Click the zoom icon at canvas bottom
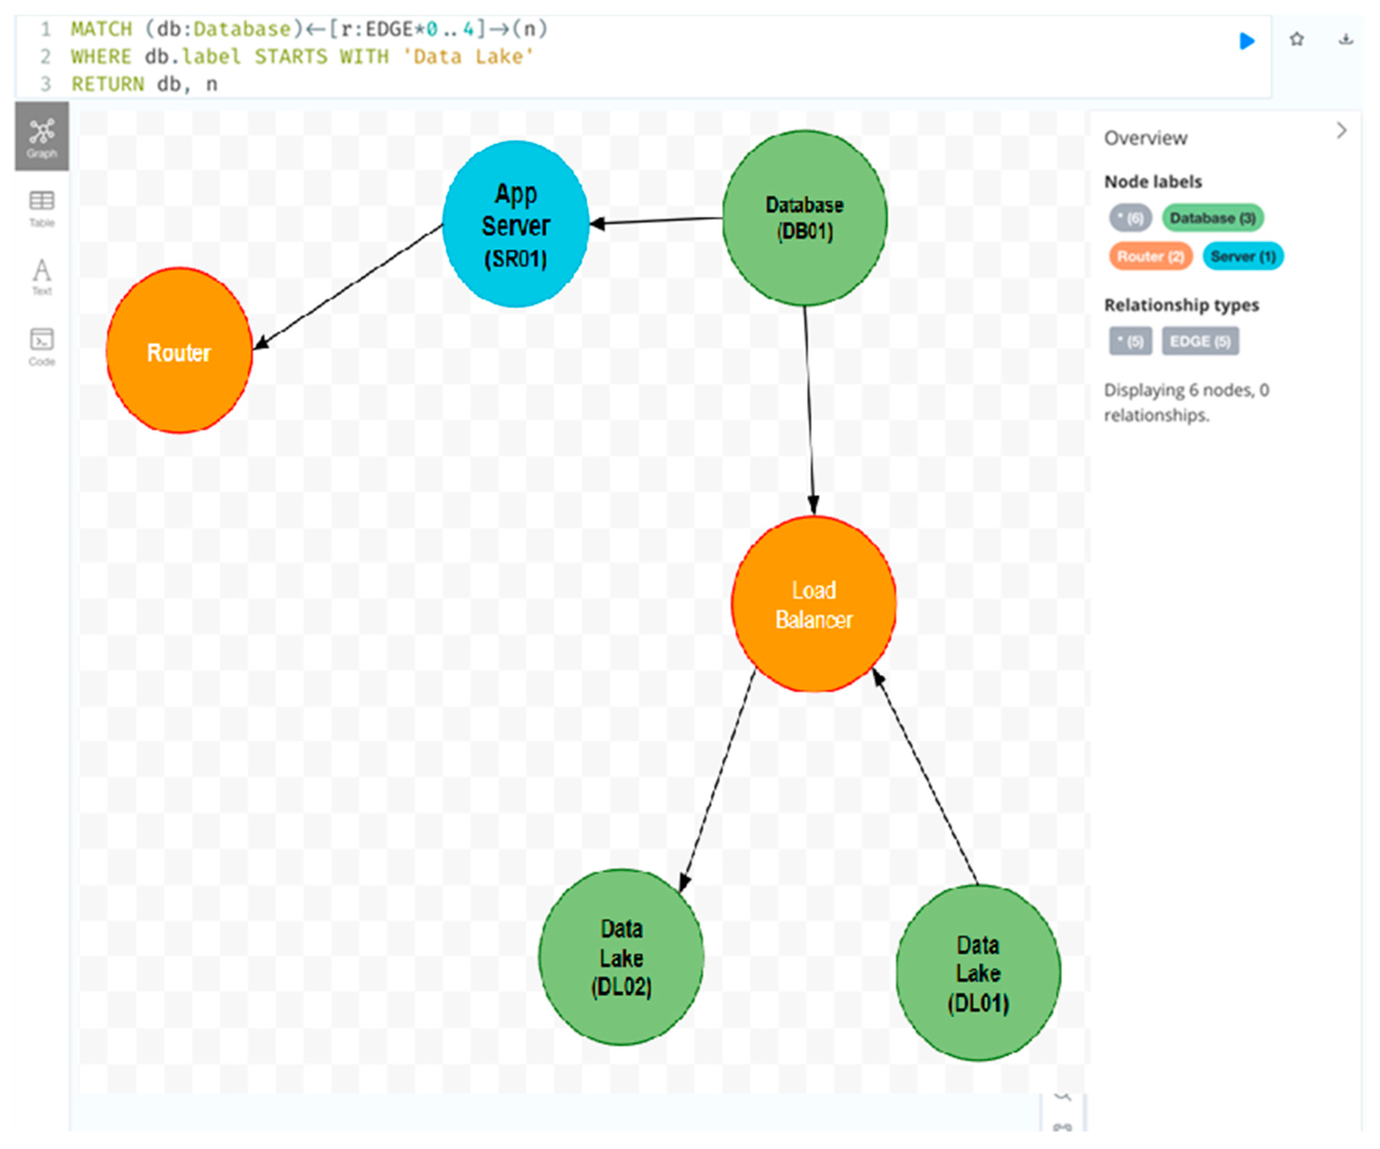The image size is (1380, 1149). (x=1062, y=1097)
